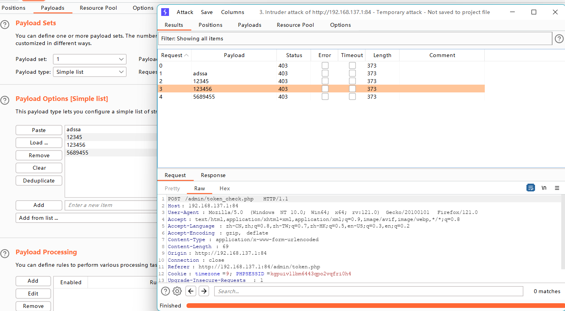The width and height of the screenshot is (565, 311).
Task: Toggle Timeout checkbox for payload adssa
Action: (x=352, y=73)
